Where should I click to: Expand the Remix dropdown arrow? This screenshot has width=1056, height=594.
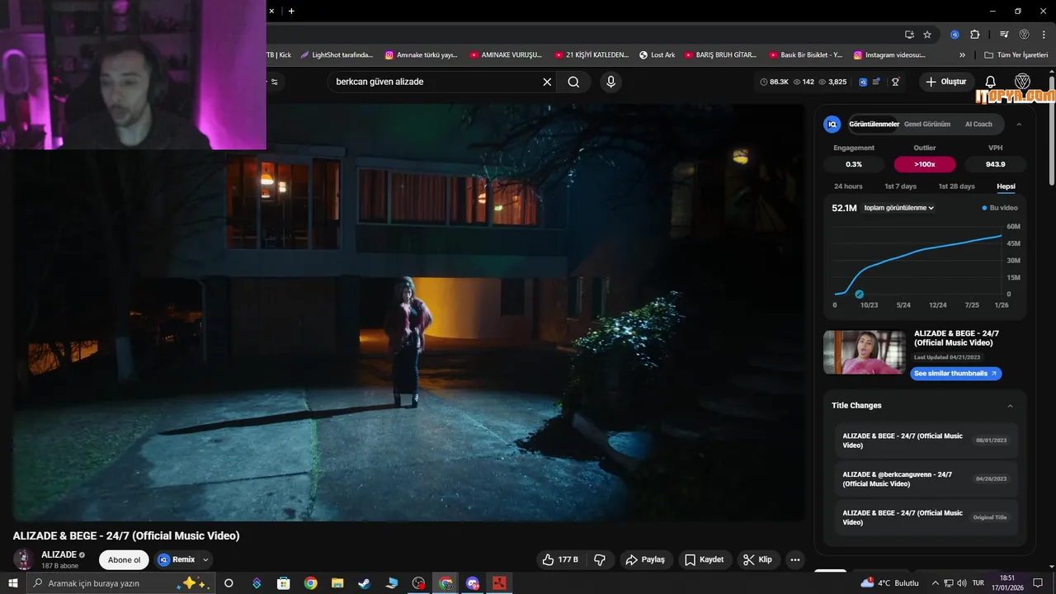(205, 559)
